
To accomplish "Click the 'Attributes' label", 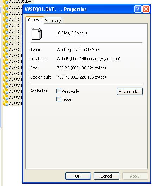I will [x=39, y=91].
